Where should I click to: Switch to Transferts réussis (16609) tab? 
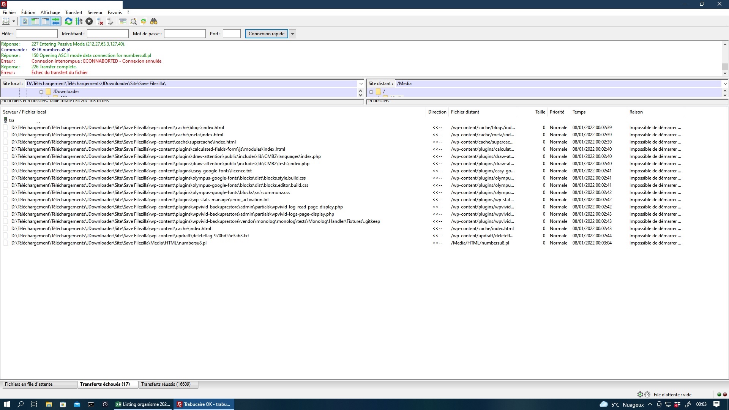[168, 384]
